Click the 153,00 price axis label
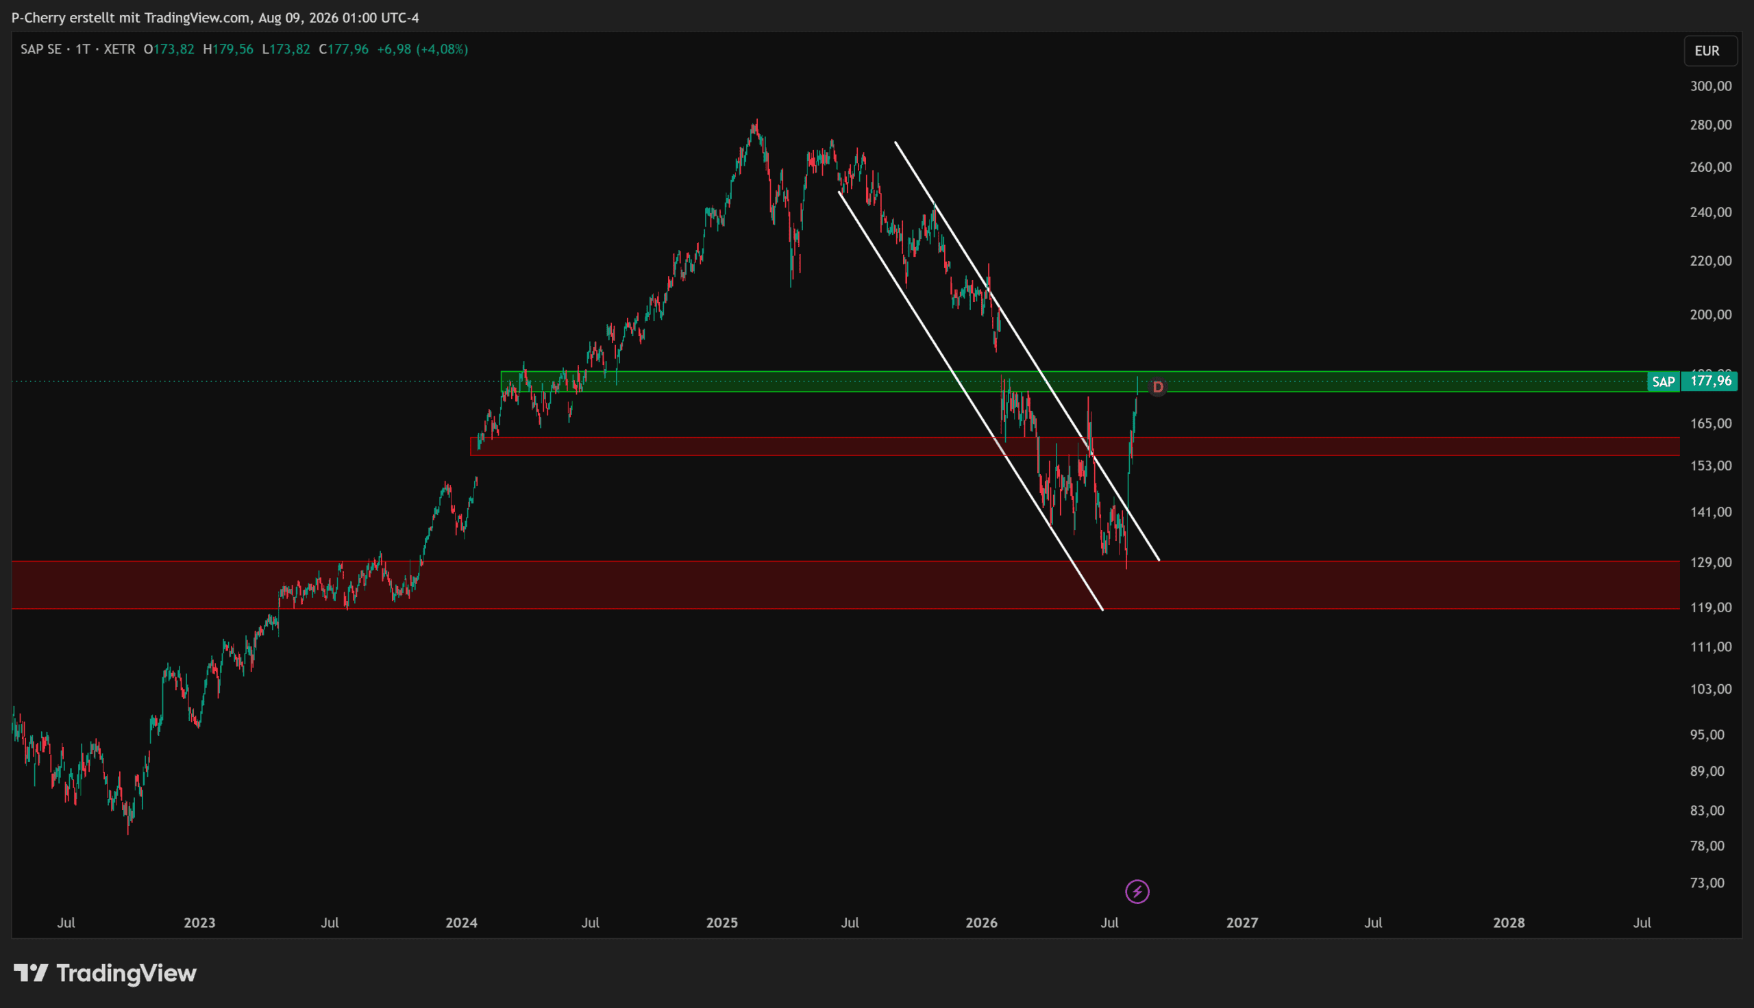Image resolution: width=1754 pixels, height=1008 pixels. pyautogui.click(x=1710, y=465)
